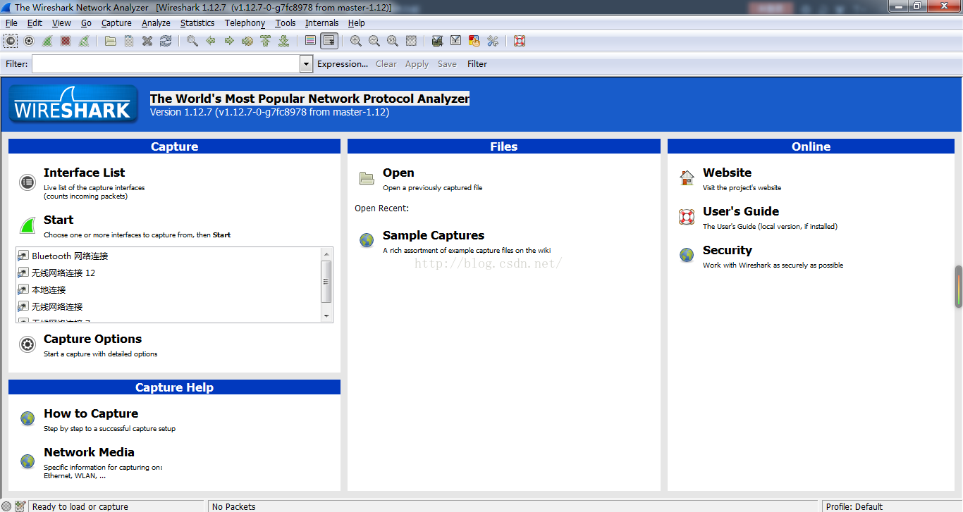
Task: Toggle colorize packet list
Action: point(311,41)
